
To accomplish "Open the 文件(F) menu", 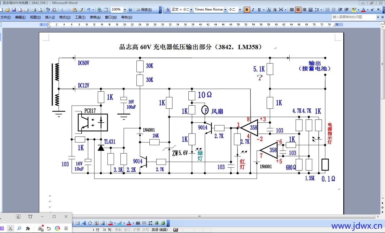I will pos(6,17).
